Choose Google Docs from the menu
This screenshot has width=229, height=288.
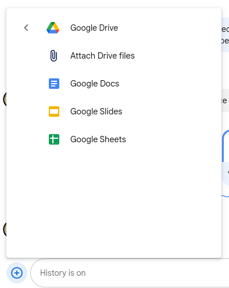(x=114, y=84)
